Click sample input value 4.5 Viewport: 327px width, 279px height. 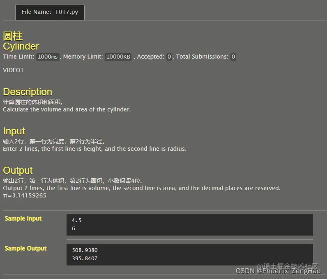click(x=76, y=220)
